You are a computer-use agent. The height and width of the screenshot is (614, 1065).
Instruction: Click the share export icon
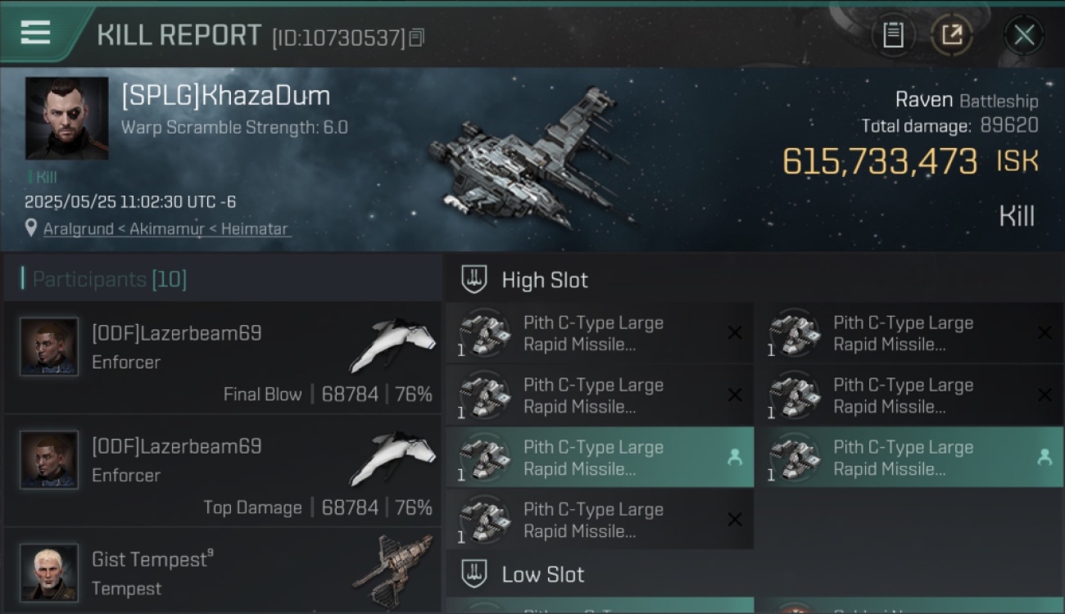tap(952, 35)
